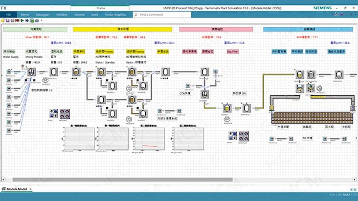Click the right four-circle display icon
Image resolution: width=358 pixels, height=201 pixels.
click(243, 136)
